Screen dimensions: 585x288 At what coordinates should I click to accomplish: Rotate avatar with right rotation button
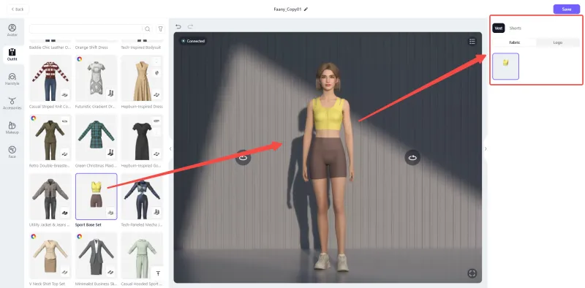coord(412,157)
